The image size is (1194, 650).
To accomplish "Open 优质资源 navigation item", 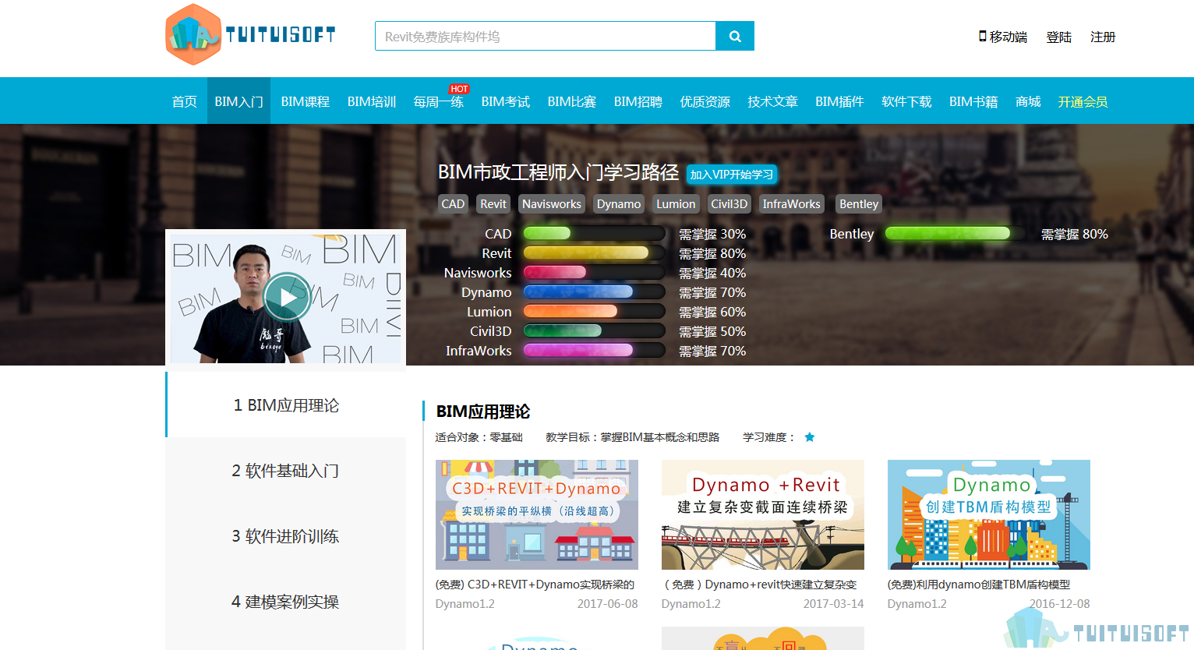I will pyautogui.click(x=705, y=101).
